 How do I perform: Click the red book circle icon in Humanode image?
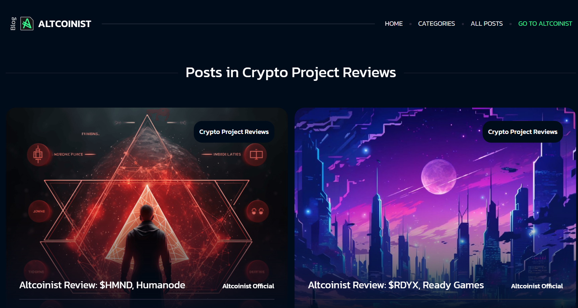256,155
